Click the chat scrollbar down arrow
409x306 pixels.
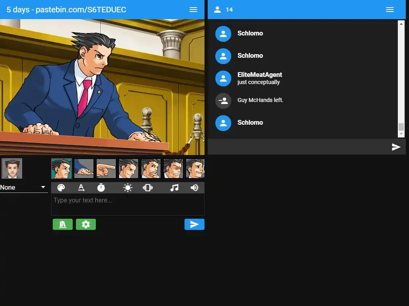tap(401, 134)
